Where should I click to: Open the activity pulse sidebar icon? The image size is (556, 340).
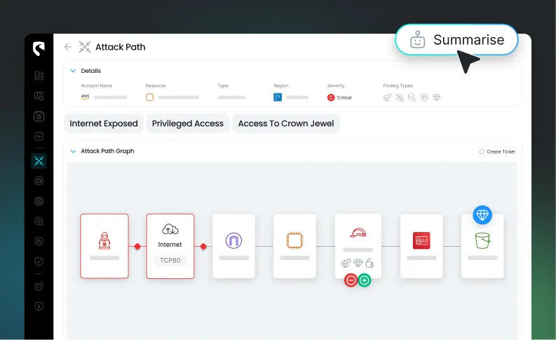(x=39, y=137)
